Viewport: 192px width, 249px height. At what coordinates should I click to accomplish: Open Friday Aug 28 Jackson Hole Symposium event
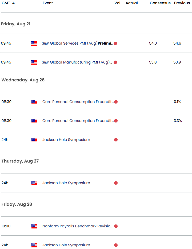click(66, 245)
